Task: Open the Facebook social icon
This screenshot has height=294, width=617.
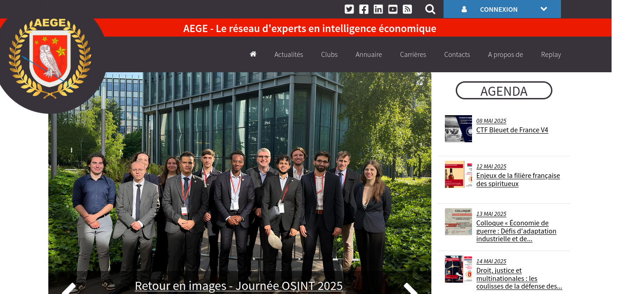Action: (364, 9)
